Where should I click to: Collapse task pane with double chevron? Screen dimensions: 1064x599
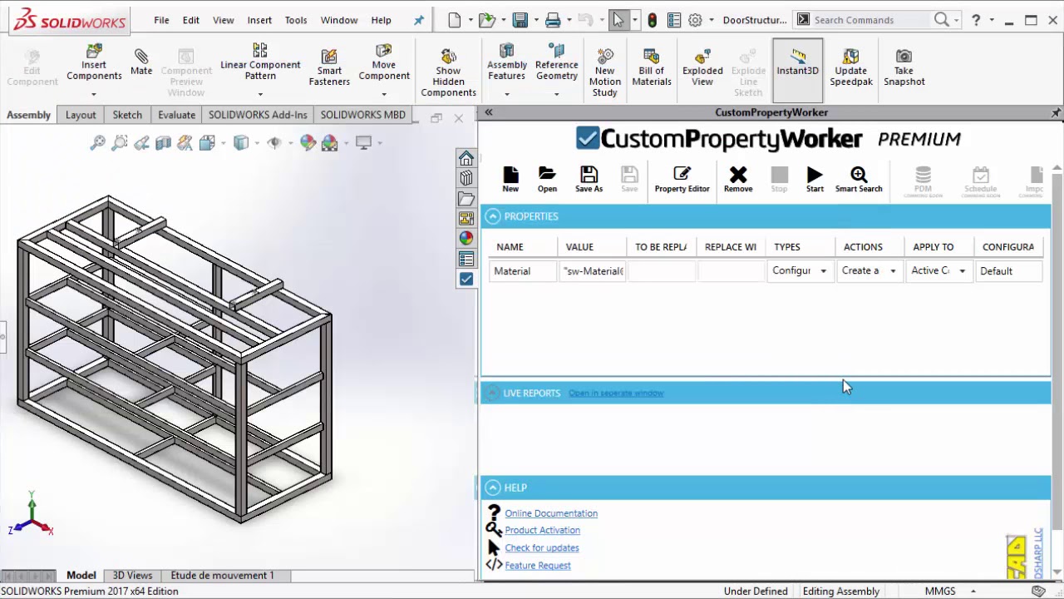tap(489, 112)
